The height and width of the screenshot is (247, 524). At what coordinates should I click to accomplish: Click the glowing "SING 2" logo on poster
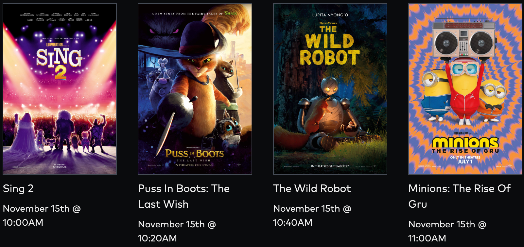tap(59, 62)
